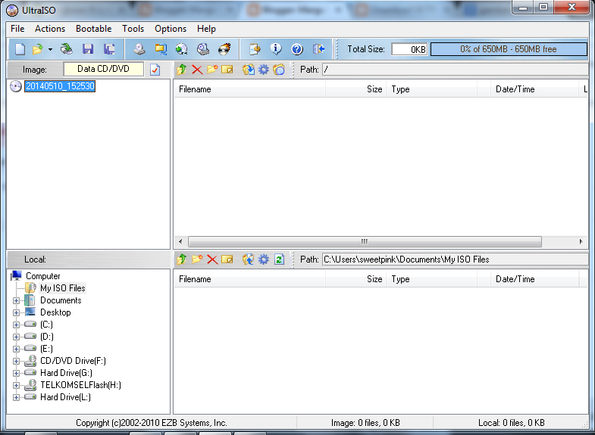Click the Compress ISO icon
Viewport: 595px width, 435px height.
[161, 49]
